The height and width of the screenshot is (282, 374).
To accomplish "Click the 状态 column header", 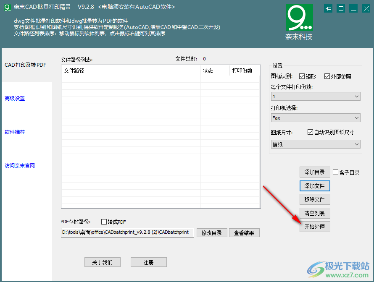I will 215,71.
